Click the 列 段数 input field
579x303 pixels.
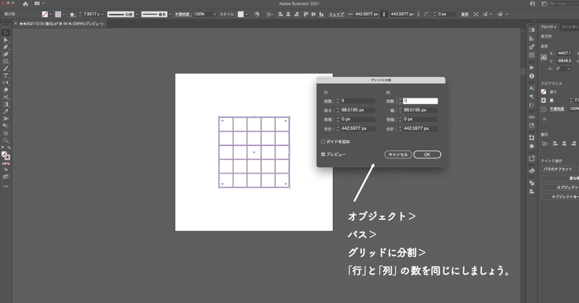(420, 101)
